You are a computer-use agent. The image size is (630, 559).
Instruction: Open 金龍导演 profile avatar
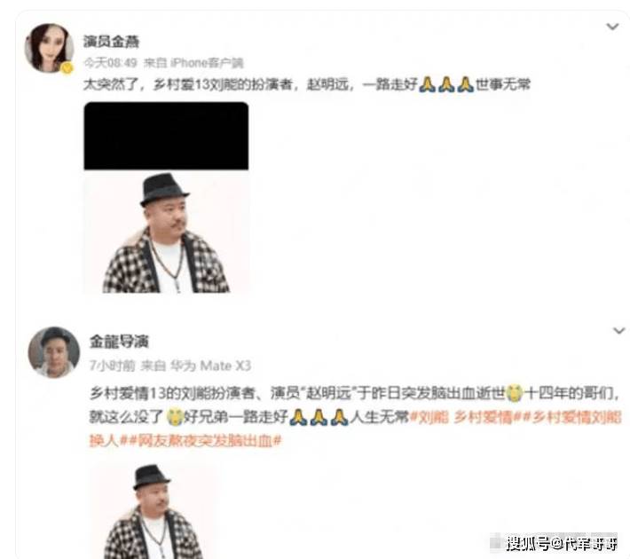[x=53, y=352]
